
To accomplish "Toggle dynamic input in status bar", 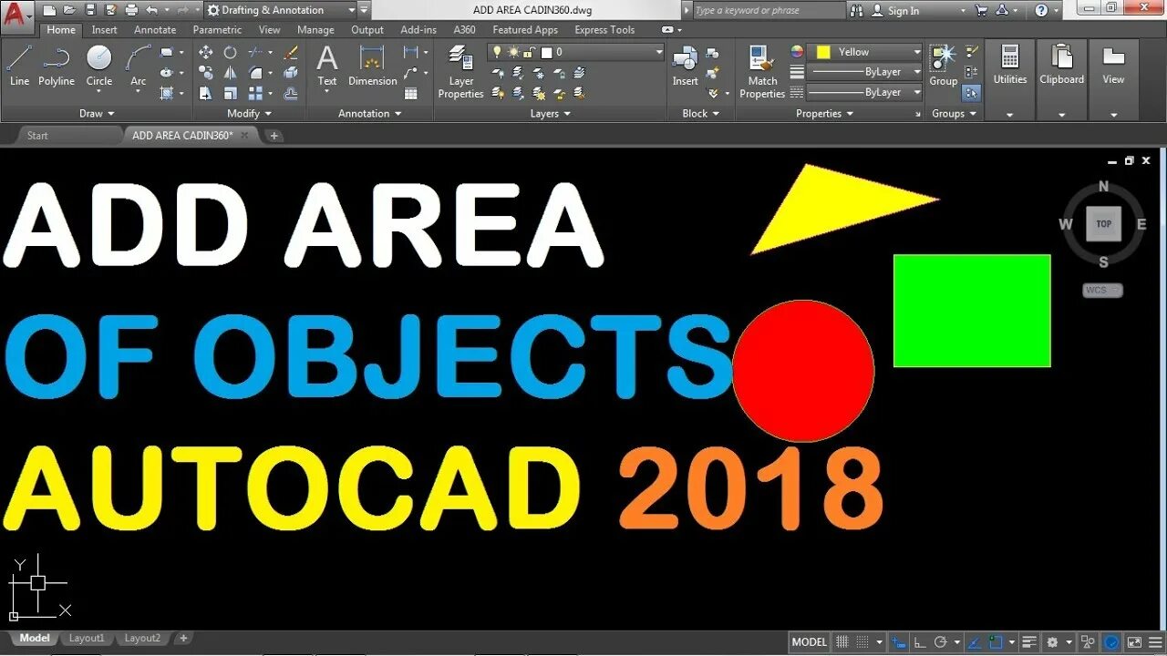I will 900,641.
